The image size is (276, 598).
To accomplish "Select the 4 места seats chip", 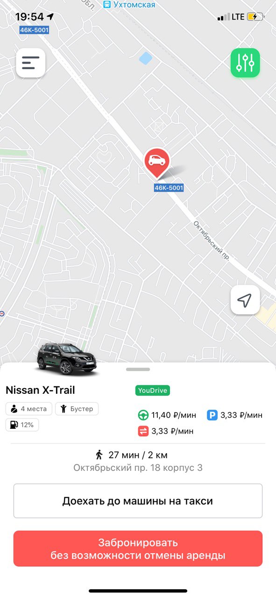I will (28, 409).
